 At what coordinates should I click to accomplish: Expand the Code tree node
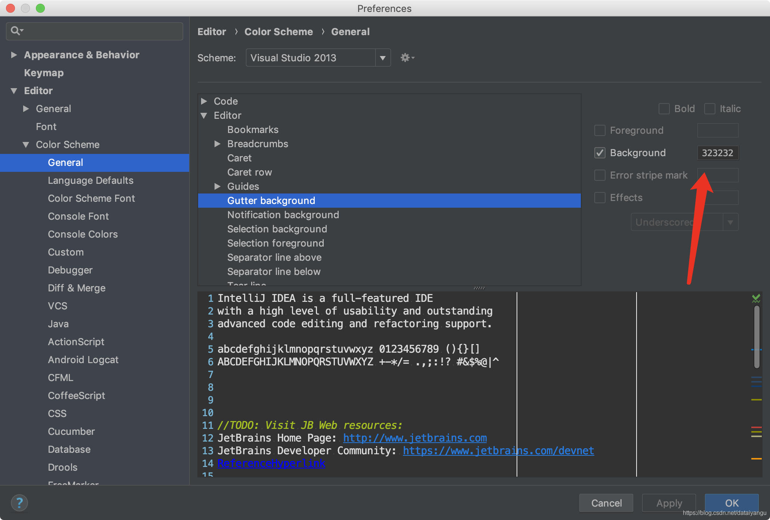pos(204,101)
